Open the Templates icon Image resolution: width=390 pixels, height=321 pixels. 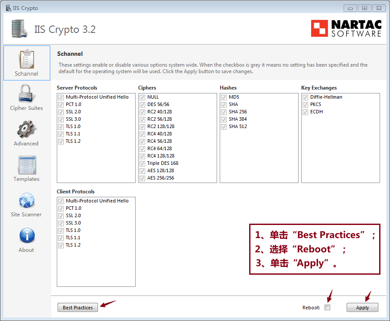[x=26, y=165]
